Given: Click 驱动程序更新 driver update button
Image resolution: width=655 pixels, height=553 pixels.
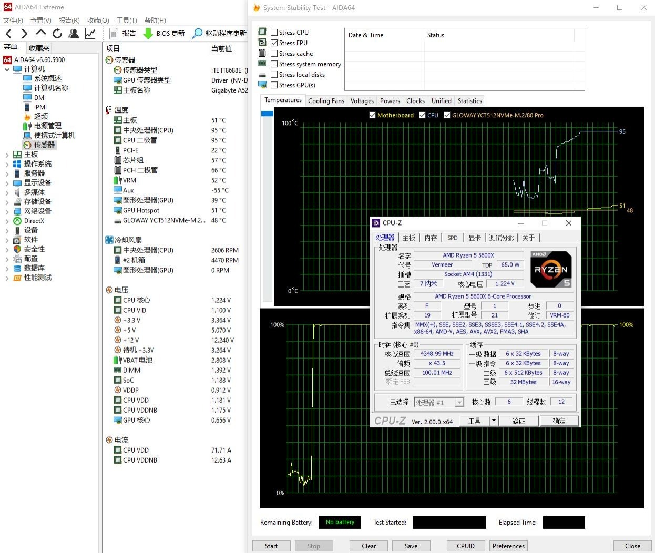Looking at the screenshot, I should pos(219,33).
